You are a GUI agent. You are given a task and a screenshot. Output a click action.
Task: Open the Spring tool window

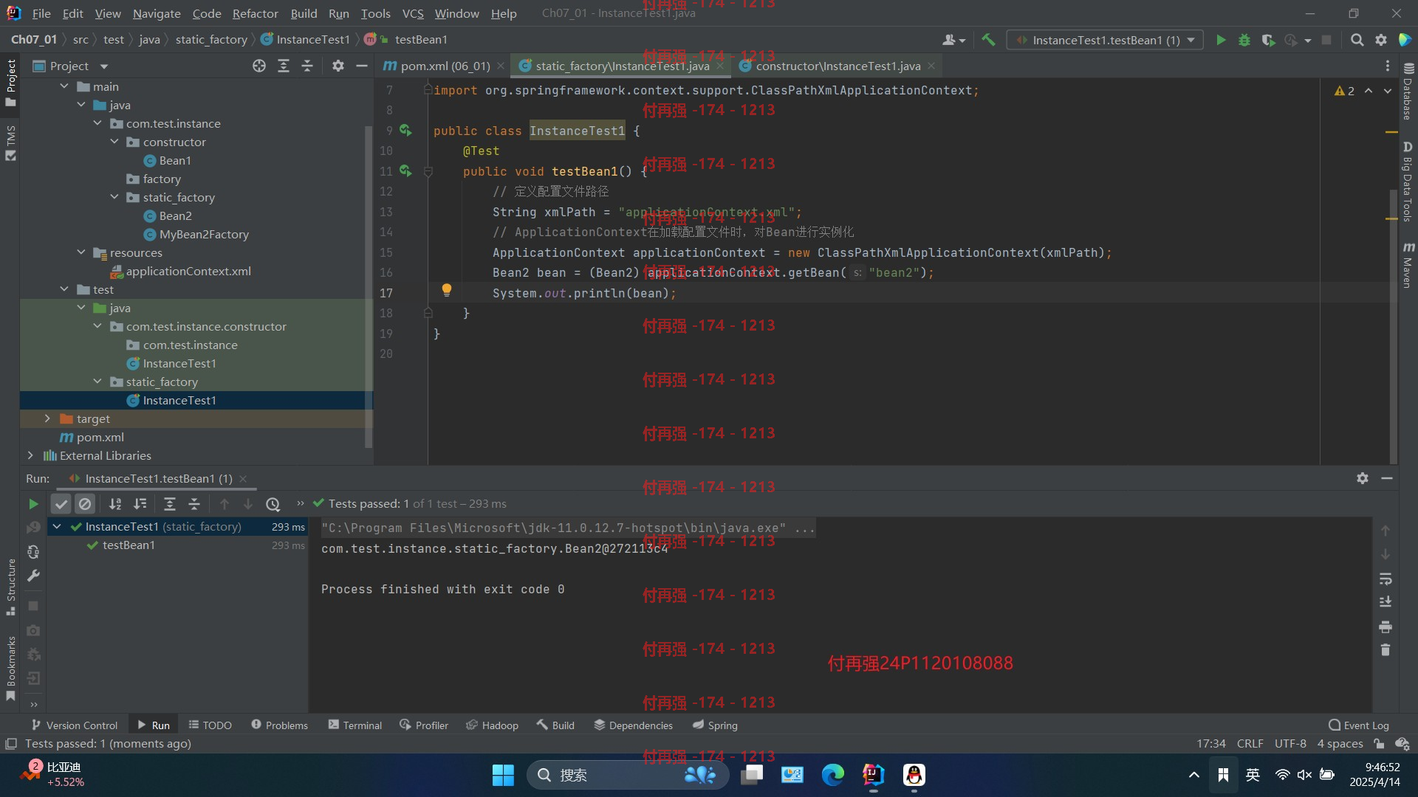pos(715,725)
